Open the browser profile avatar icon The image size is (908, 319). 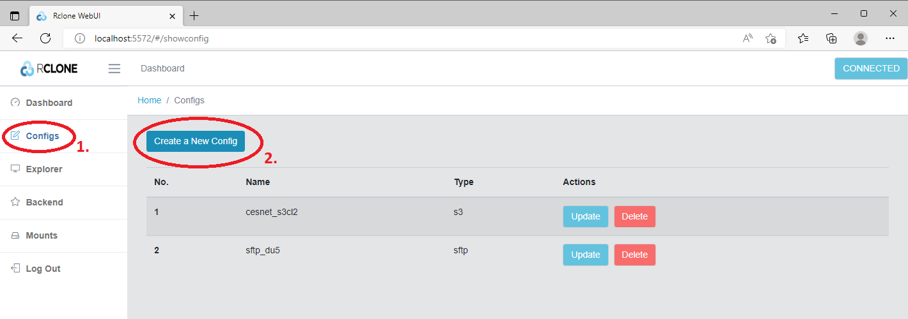[x=861, y=38]
